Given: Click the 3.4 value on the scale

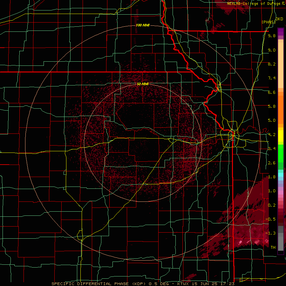Looking at the screenshot, I should (272, 149).
